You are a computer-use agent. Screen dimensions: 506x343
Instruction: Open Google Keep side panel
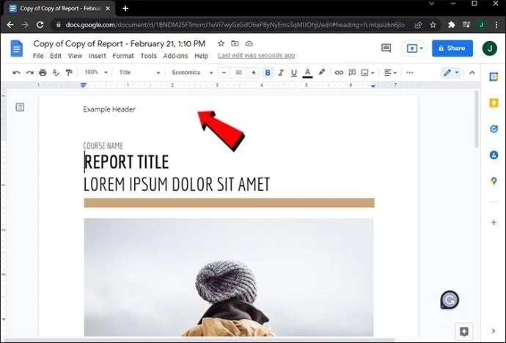[x=494, y=103]
